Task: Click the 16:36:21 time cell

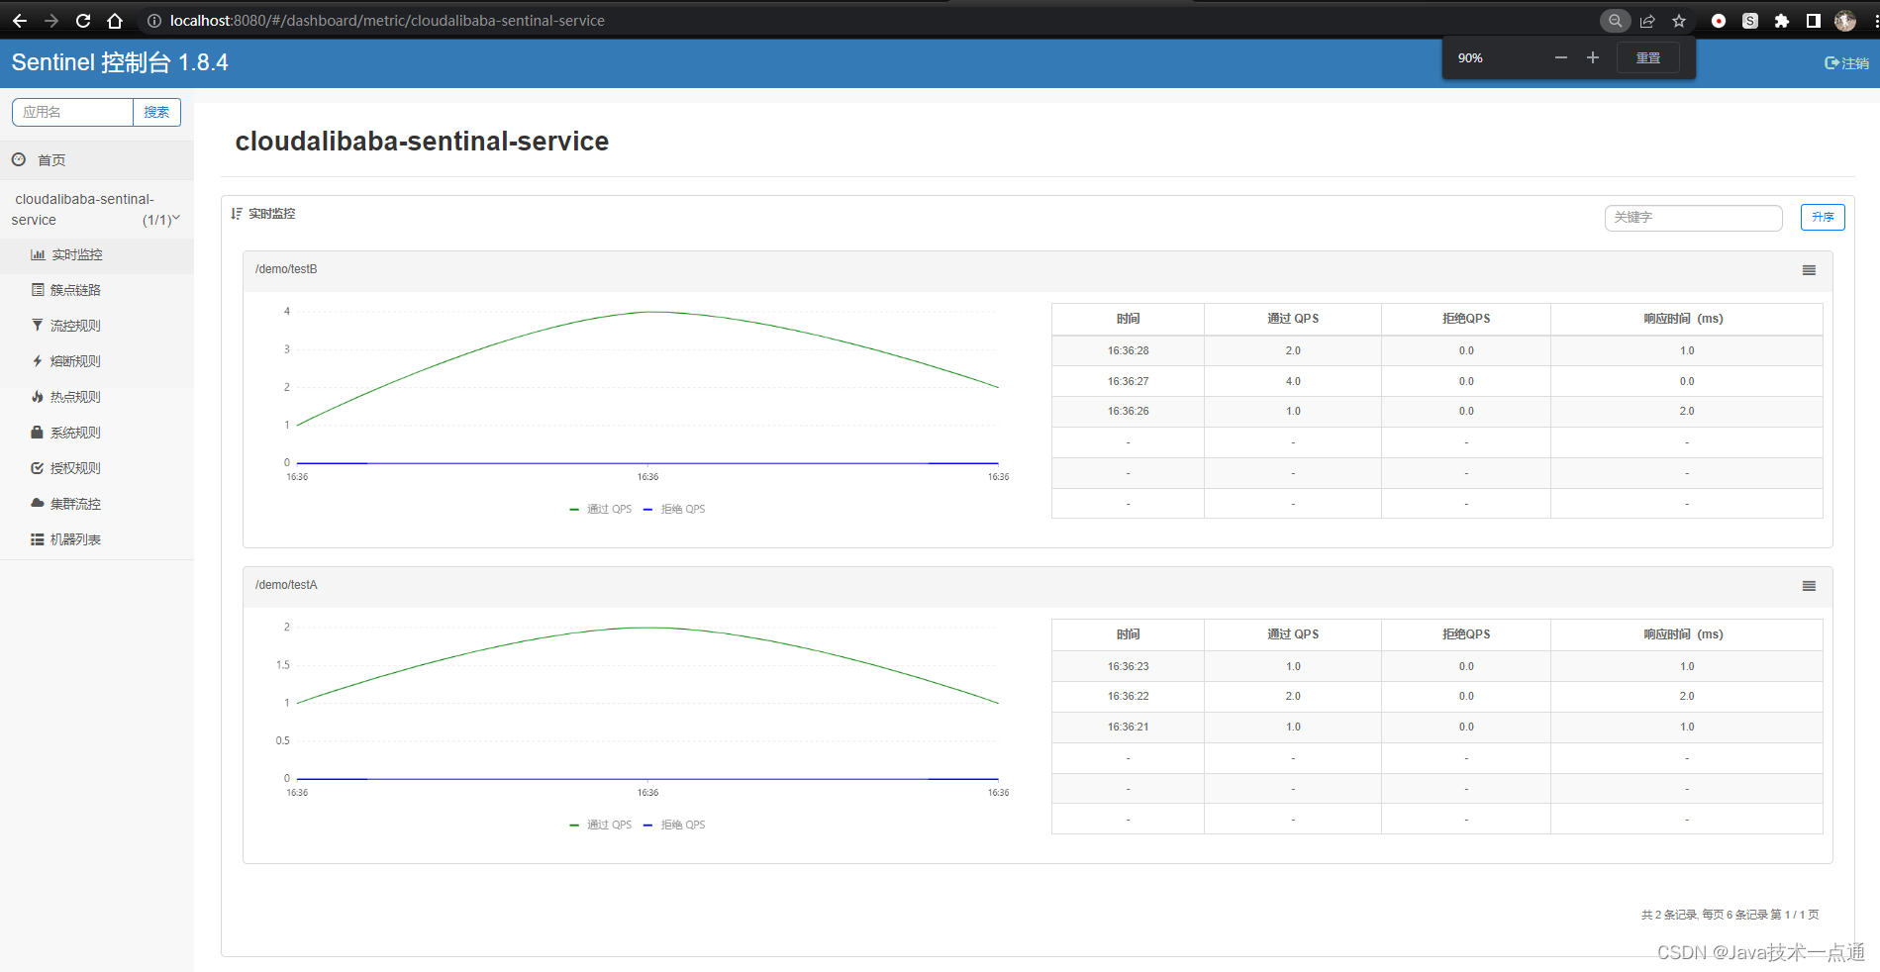Action: point(1129,727)
